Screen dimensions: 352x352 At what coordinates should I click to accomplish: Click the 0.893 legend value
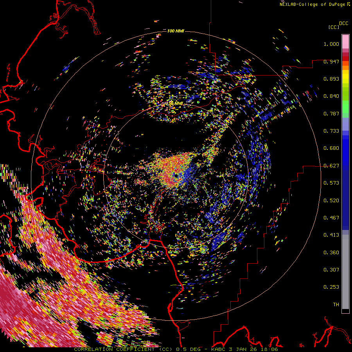[331, 79]
